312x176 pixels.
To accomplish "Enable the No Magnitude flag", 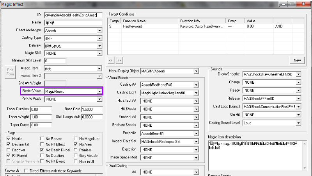I will coord(76,138).
